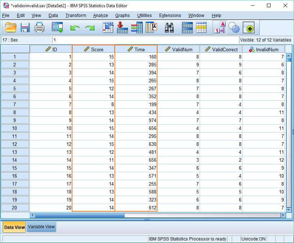Viewport: 294px width, 243px height.
Task: Click Time cell with value 612
Action: 136,208
